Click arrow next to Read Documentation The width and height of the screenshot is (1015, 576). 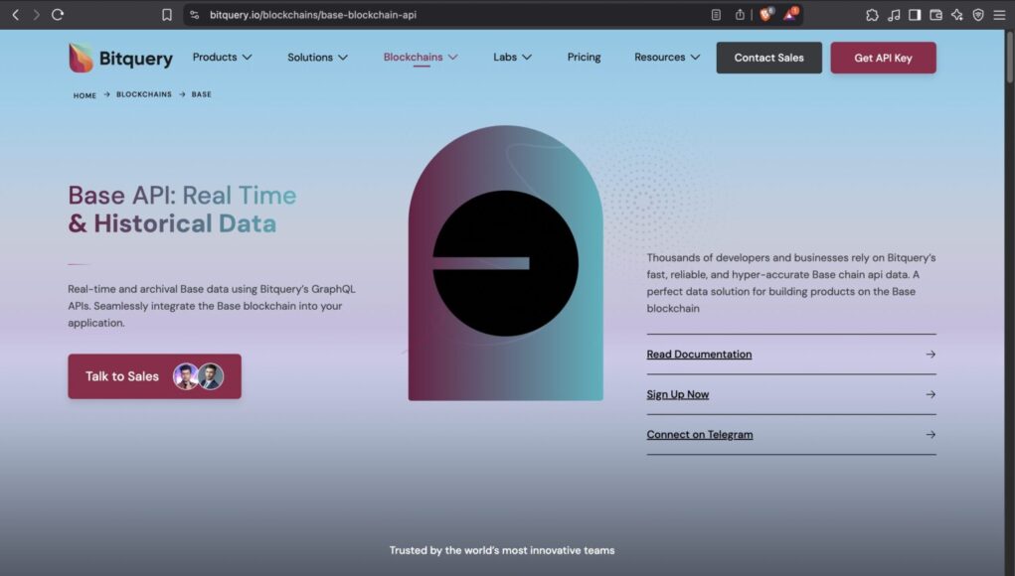[930, 355]
